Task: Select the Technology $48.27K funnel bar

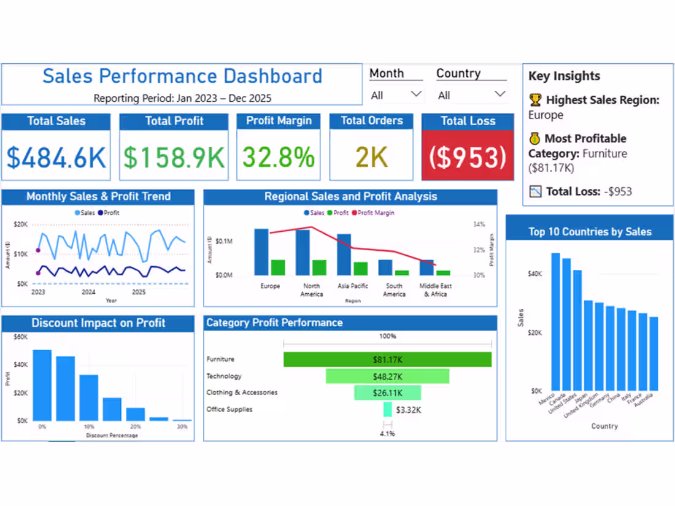Action: [387, 376]
